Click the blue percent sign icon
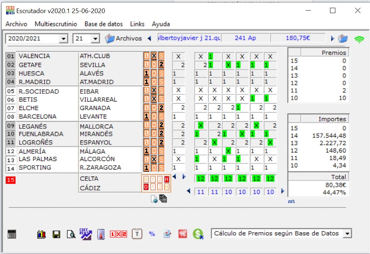The height and width of the screenshot is (254, 370). point(152,234)
